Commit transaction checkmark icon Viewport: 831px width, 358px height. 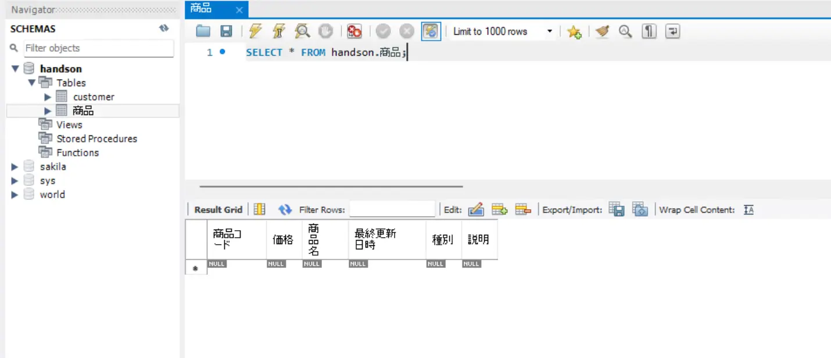click(x=383, y=31)
